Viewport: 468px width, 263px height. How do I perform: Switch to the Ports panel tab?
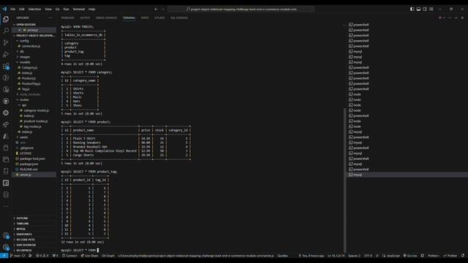(145, 18)
